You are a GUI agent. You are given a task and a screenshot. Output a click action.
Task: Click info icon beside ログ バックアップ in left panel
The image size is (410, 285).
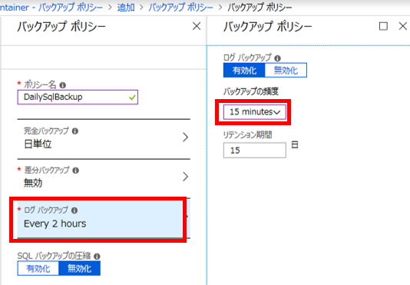74,210
